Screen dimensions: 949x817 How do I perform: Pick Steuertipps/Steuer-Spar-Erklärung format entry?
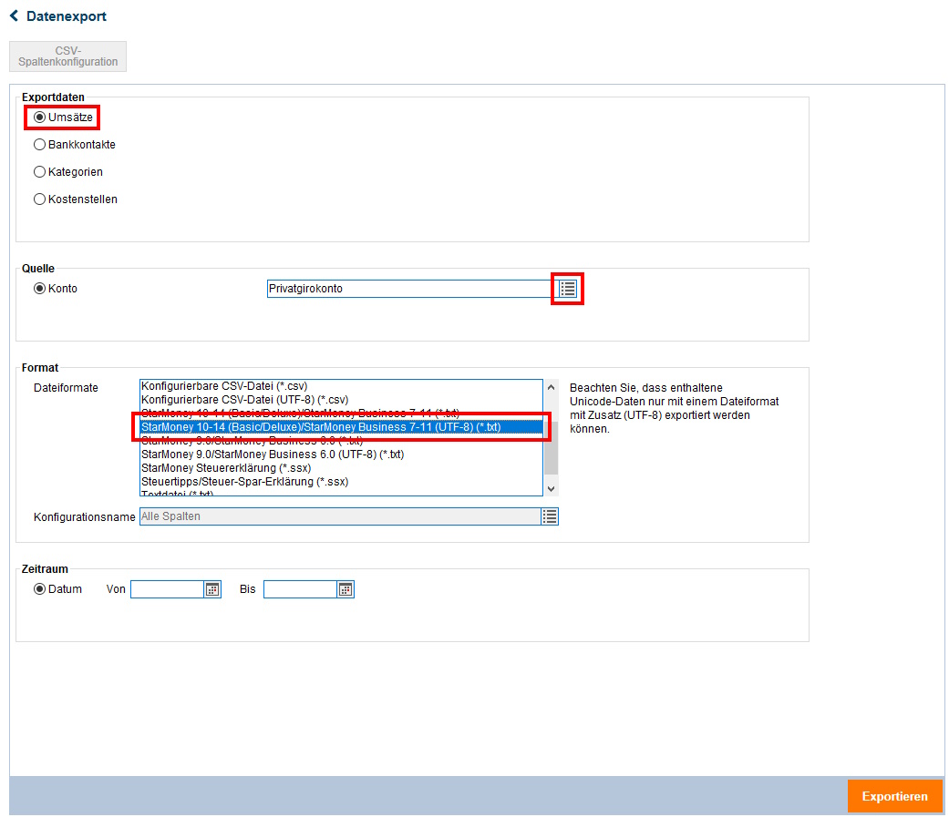(244, 482)
